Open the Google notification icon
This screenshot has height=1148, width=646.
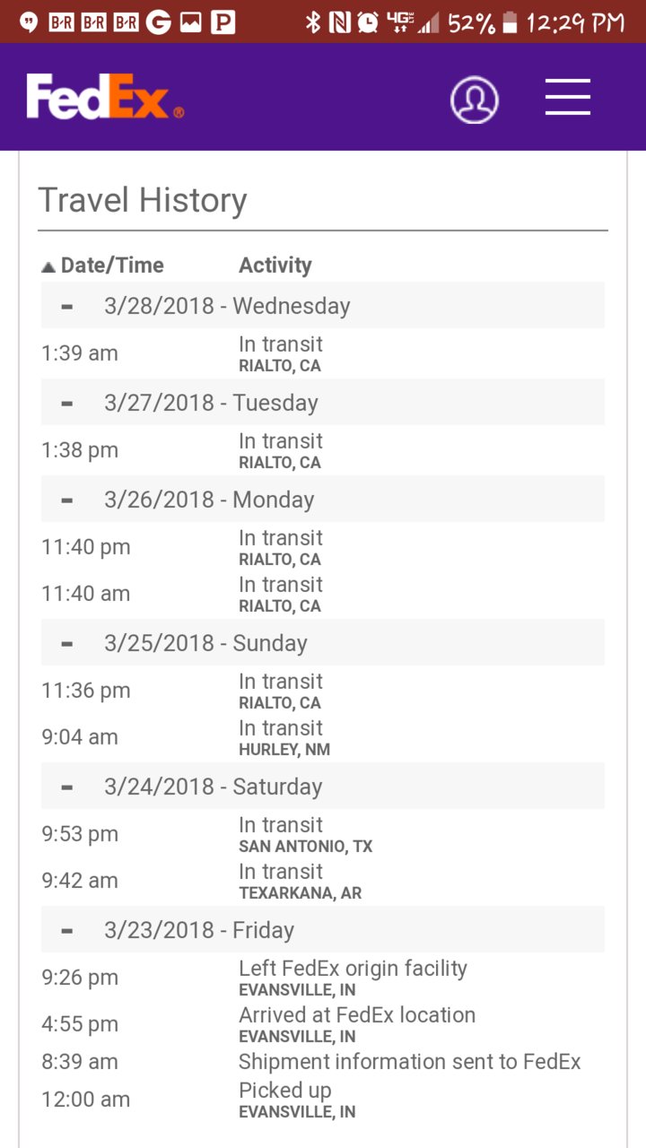pos(158,22)
